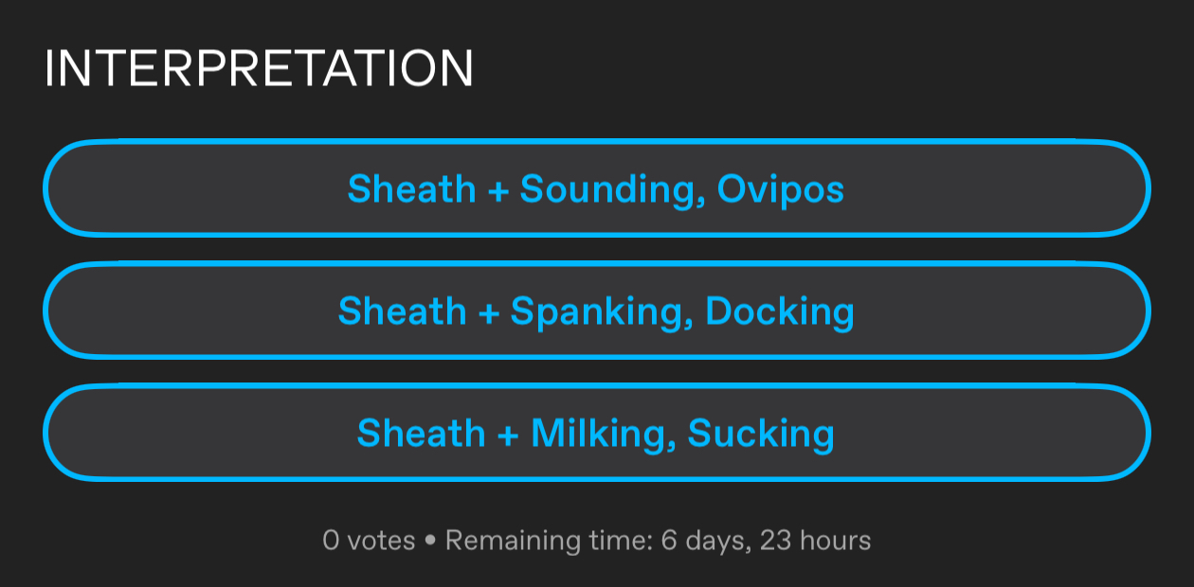Viewport: 1194px width, 587px height.
Task: Pick the middle blue-outlined answer pill
Action: 596,311
